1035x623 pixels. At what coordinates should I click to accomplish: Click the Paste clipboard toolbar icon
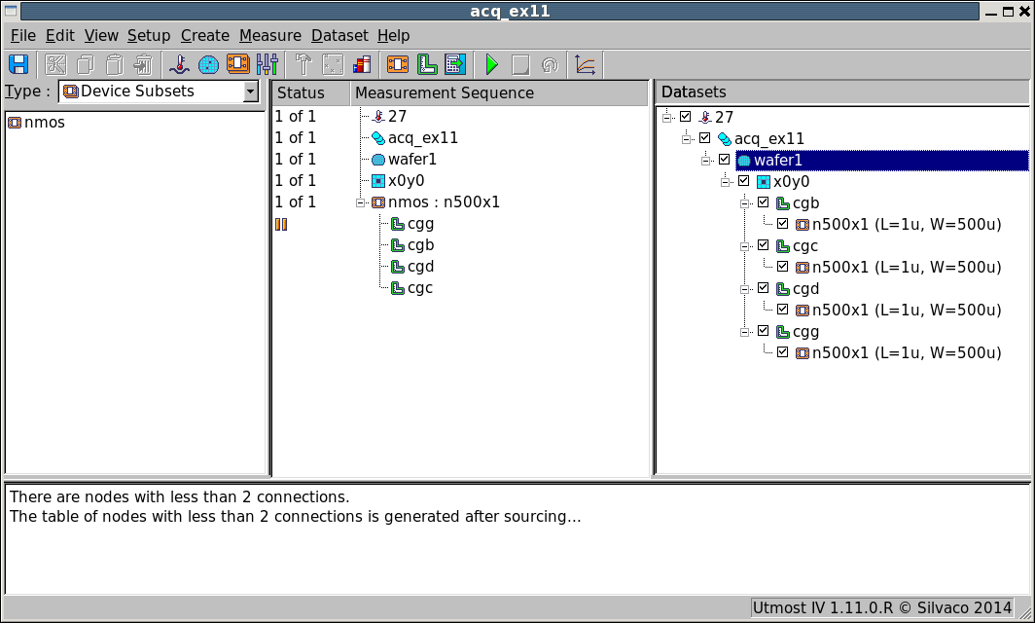point(114,65)
